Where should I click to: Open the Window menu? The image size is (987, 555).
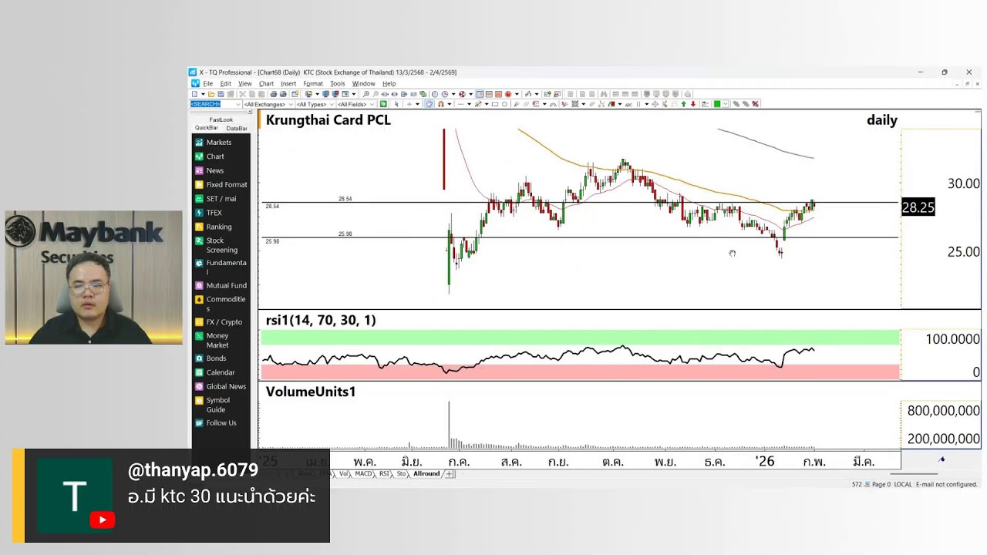point(363,83)
